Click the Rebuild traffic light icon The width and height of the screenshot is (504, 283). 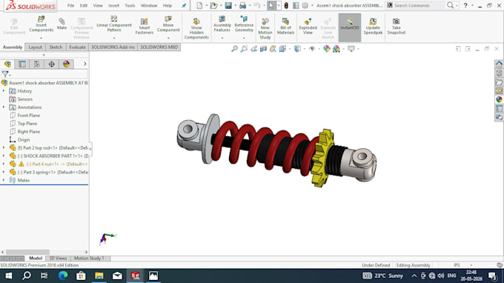286,5
